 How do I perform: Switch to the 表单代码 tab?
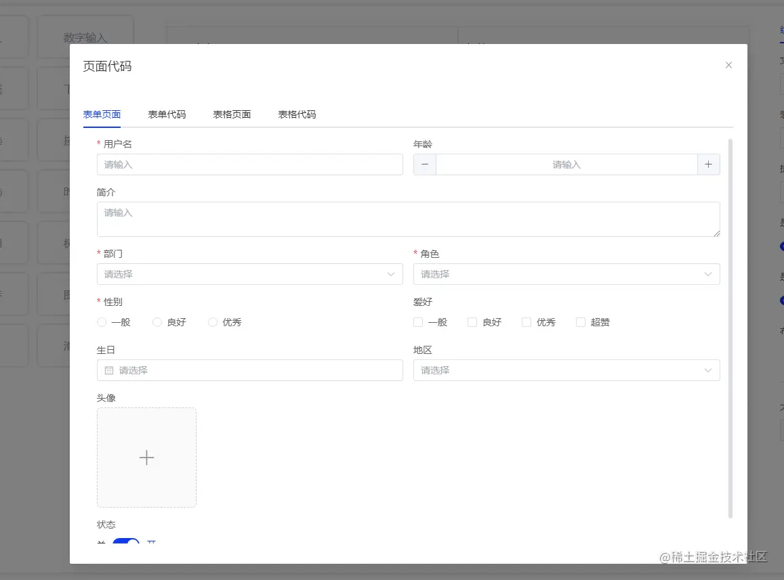click(167, 114)
